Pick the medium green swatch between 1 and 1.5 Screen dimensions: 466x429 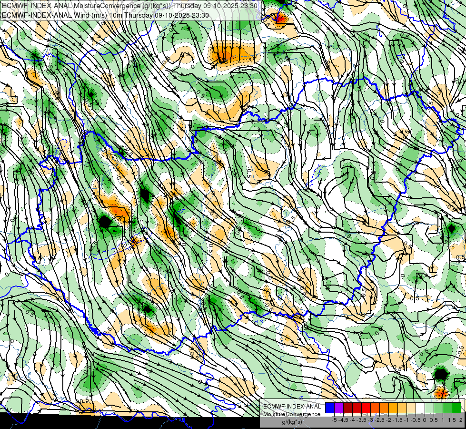coord(447,408)
